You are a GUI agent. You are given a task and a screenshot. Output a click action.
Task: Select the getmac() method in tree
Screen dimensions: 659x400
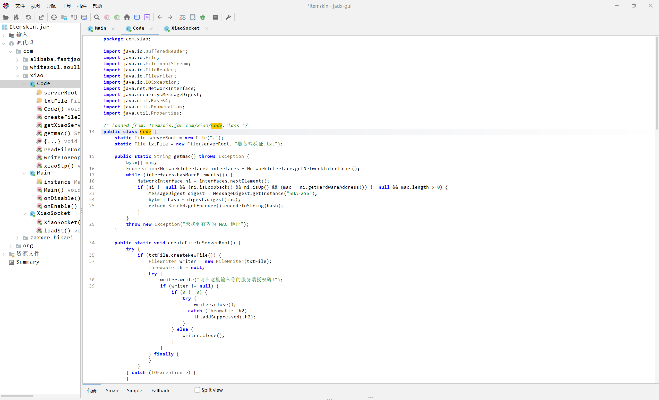(57, 133)
